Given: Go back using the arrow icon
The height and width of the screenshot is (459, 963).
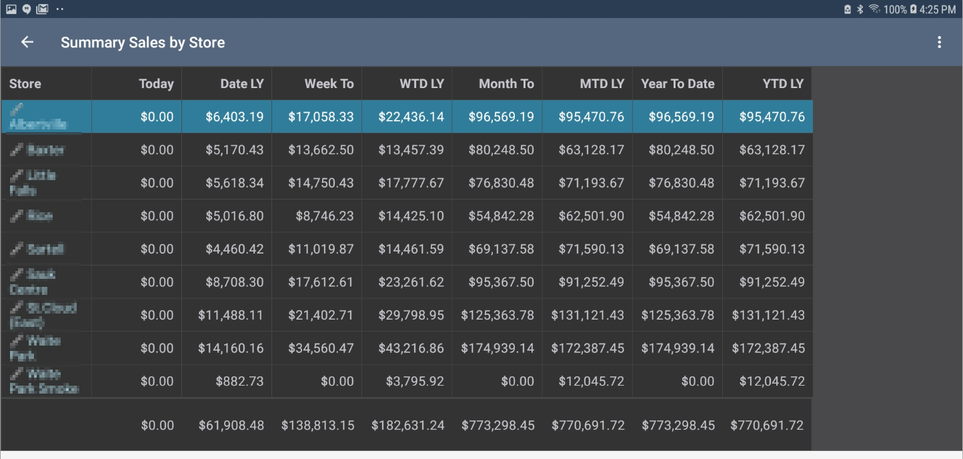Looking at the screenshot, I should (x=27, y=42).
